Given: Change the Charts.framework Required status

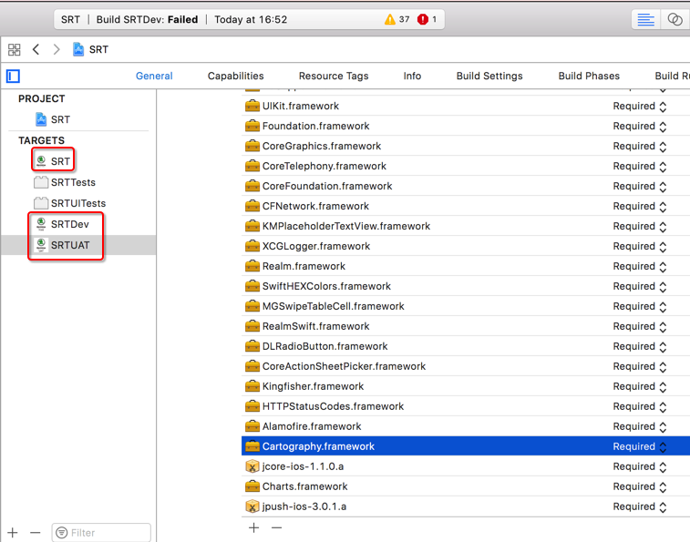Looking at the screenshot, I should tap(640, 486).
